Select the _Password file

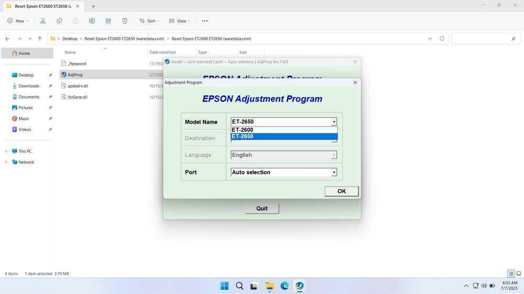pyautogui.click(x=77, y=63)
